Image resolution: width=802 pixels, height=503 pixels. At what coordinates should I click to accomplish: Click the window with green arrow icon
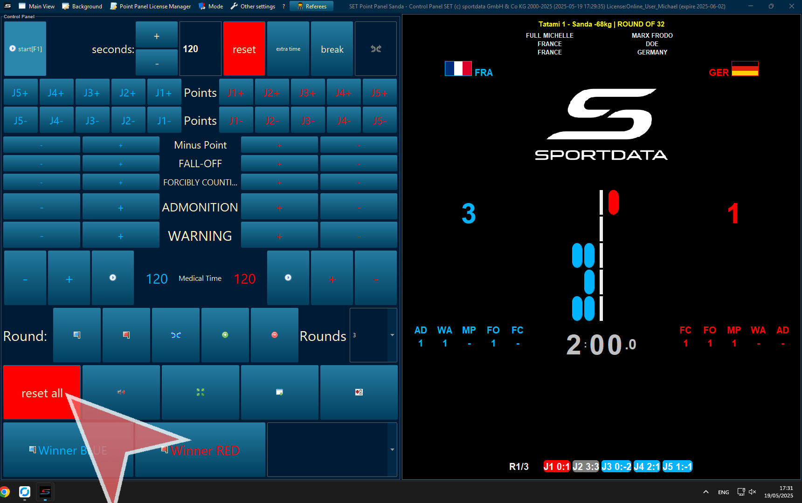point(279,392)
